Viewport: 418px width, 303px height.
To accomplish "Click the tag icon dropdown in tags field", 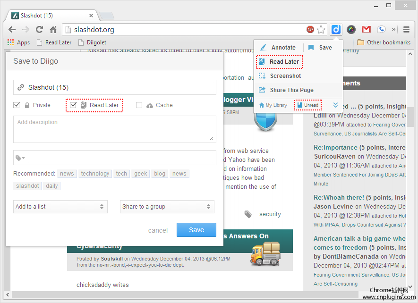I will [x=20, y=158].
